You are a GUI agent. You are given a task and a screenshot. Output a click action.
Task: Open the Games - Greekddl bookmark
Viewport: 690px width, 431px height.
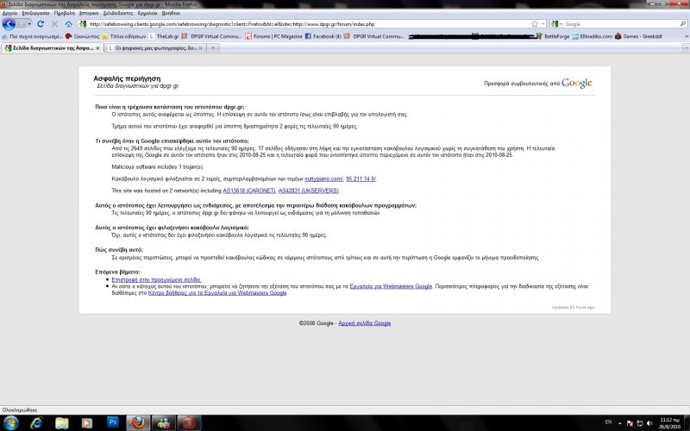[638, 36]
